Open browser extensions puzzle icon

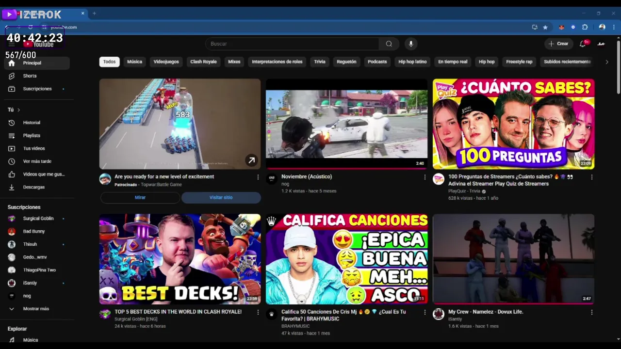click(x=585, y=27)
